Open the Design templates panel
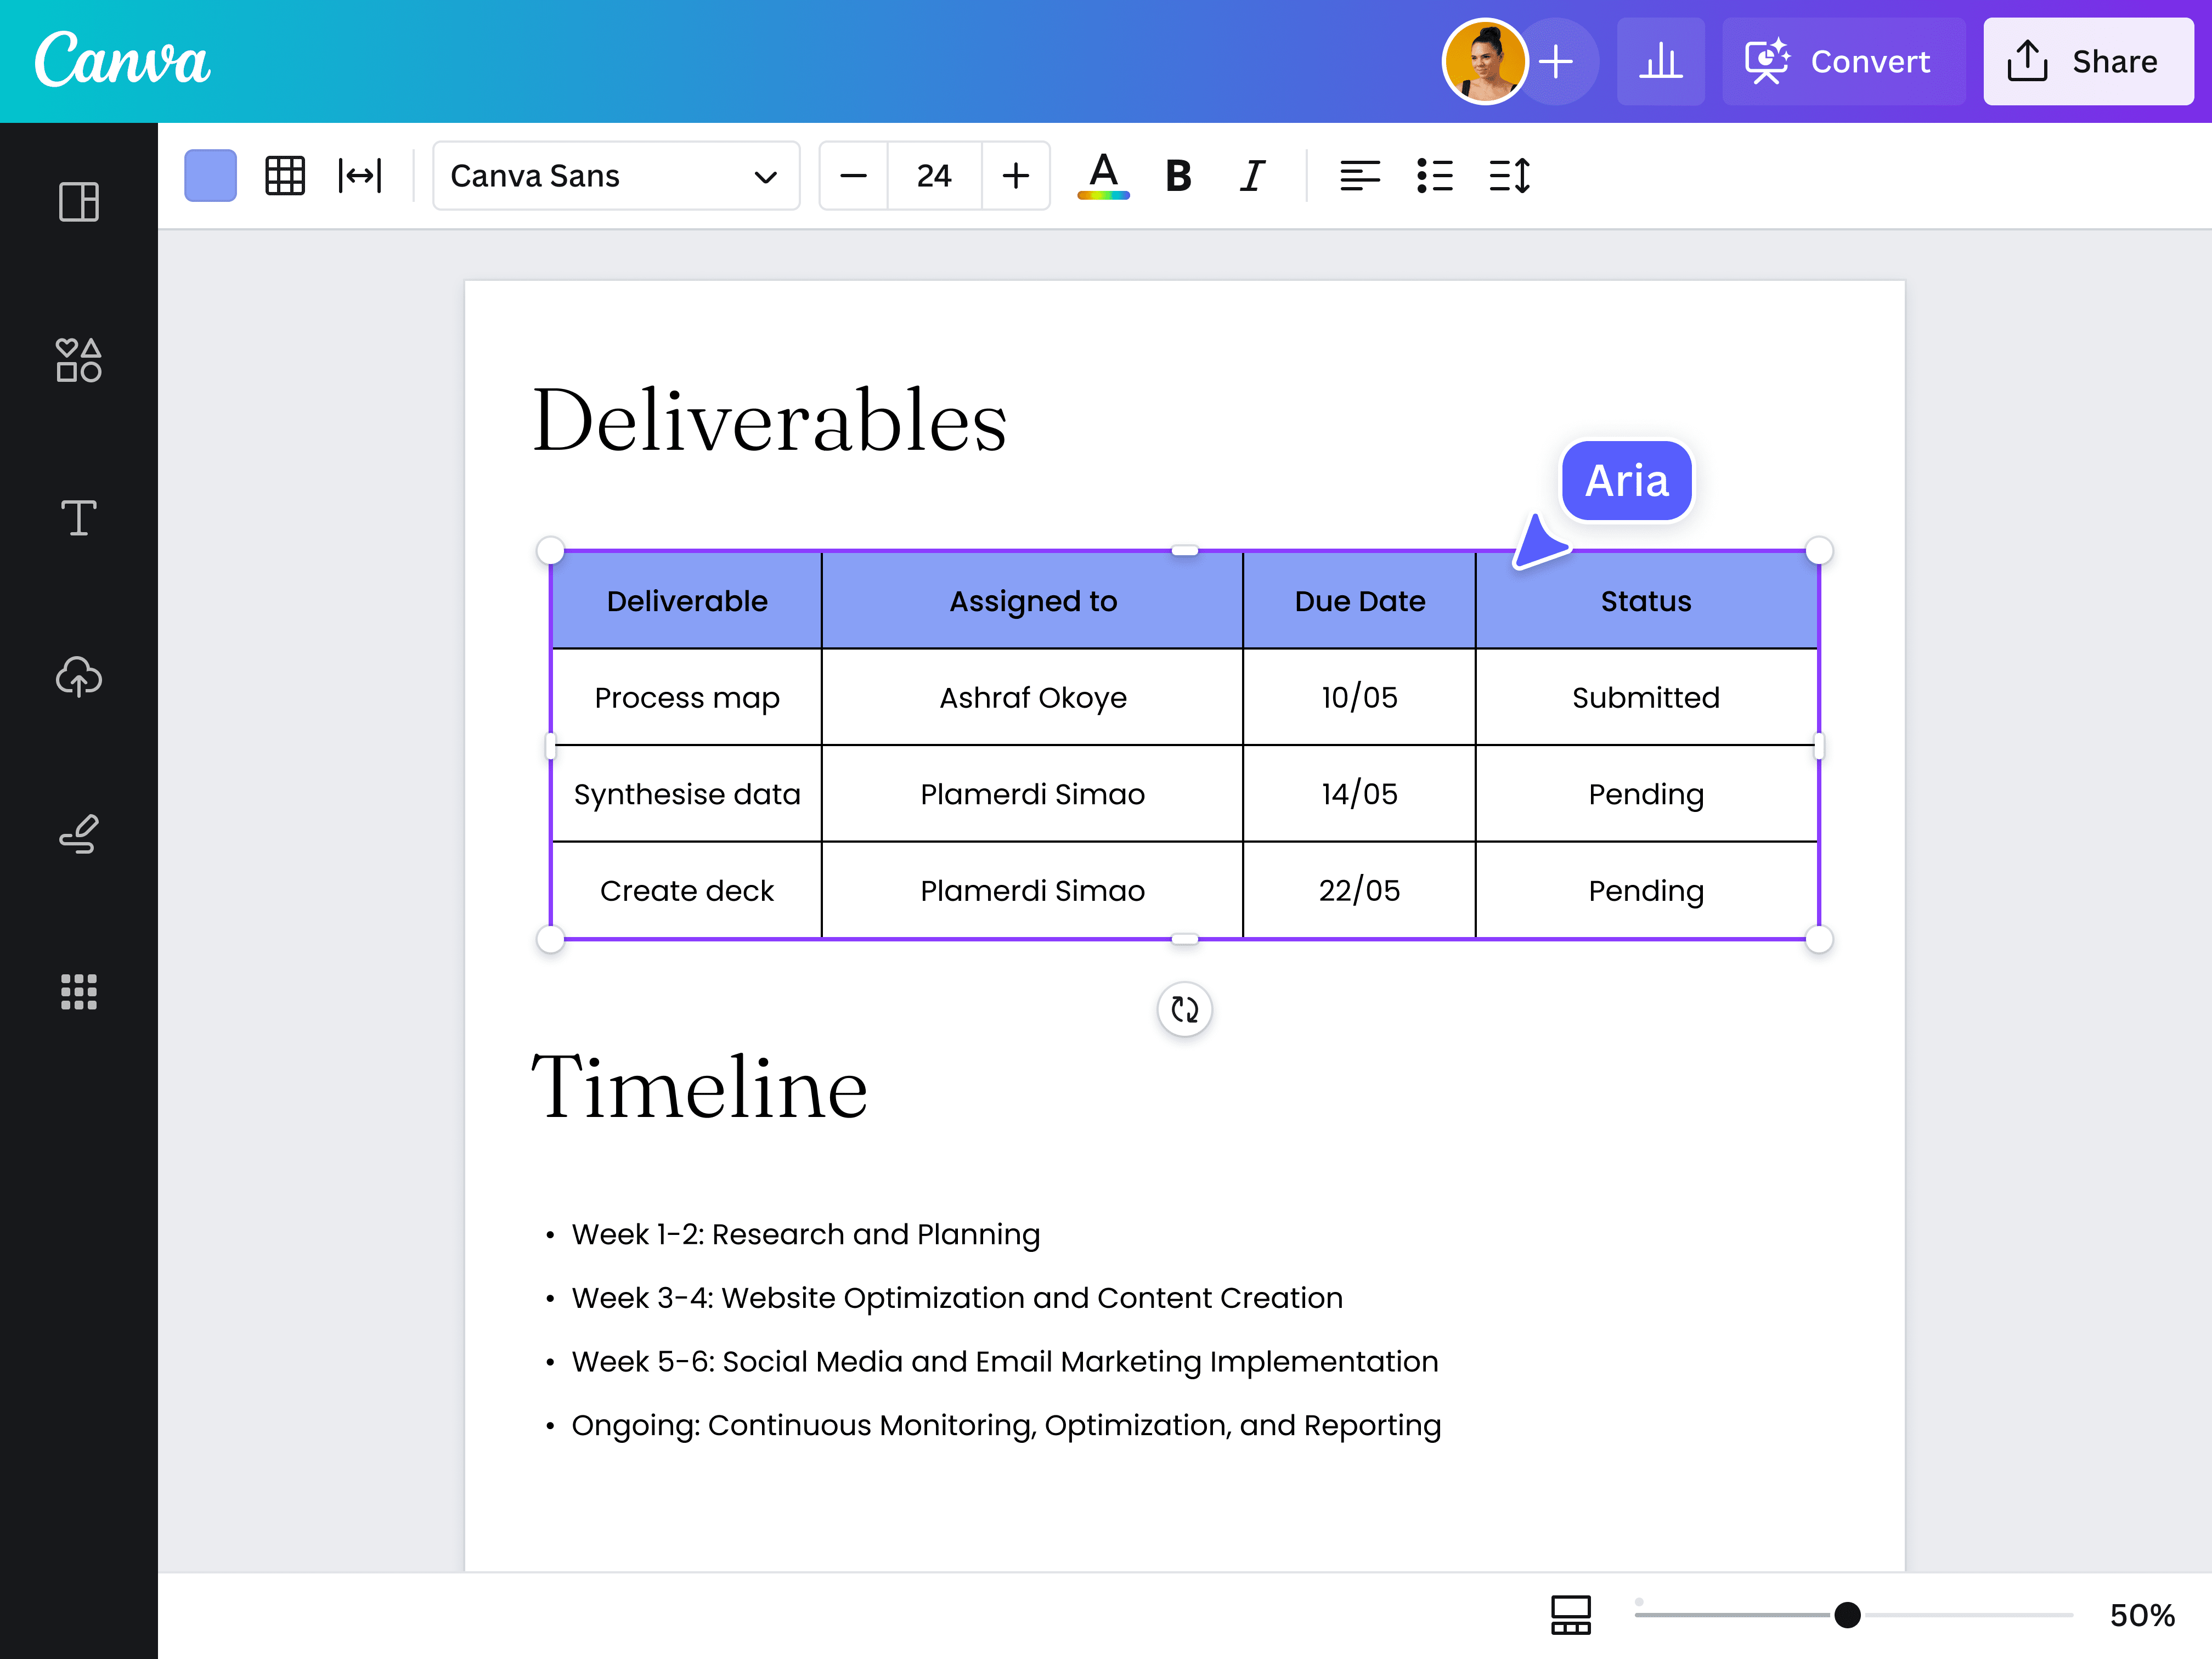Viewport: 2212px width, 1659px height. pos(78,202)
